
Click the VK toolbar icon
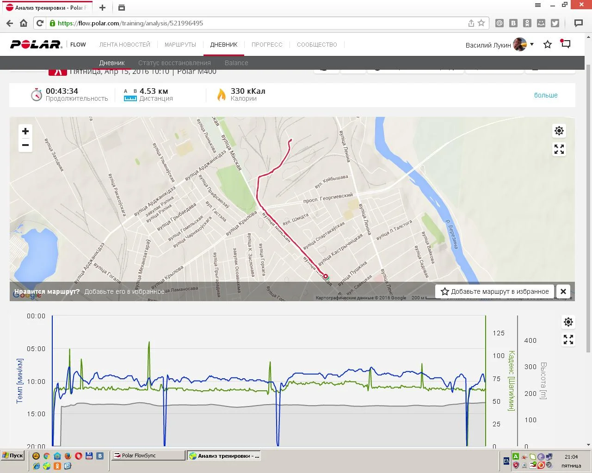click(x=513, y=23)
